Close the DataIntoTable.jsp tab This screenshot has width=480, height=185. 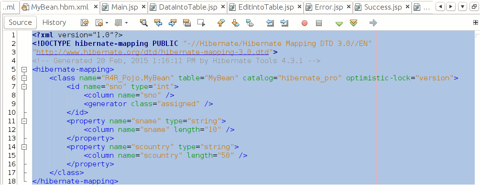[223, 7]
